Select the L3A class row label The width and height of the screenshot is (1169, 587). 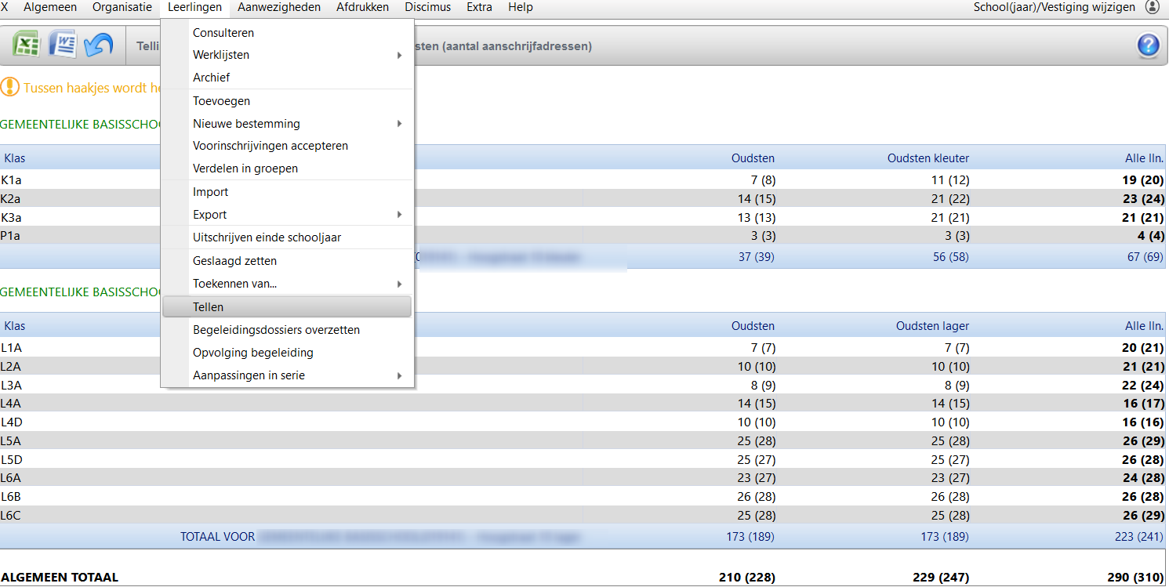click(x=11, y=385)
